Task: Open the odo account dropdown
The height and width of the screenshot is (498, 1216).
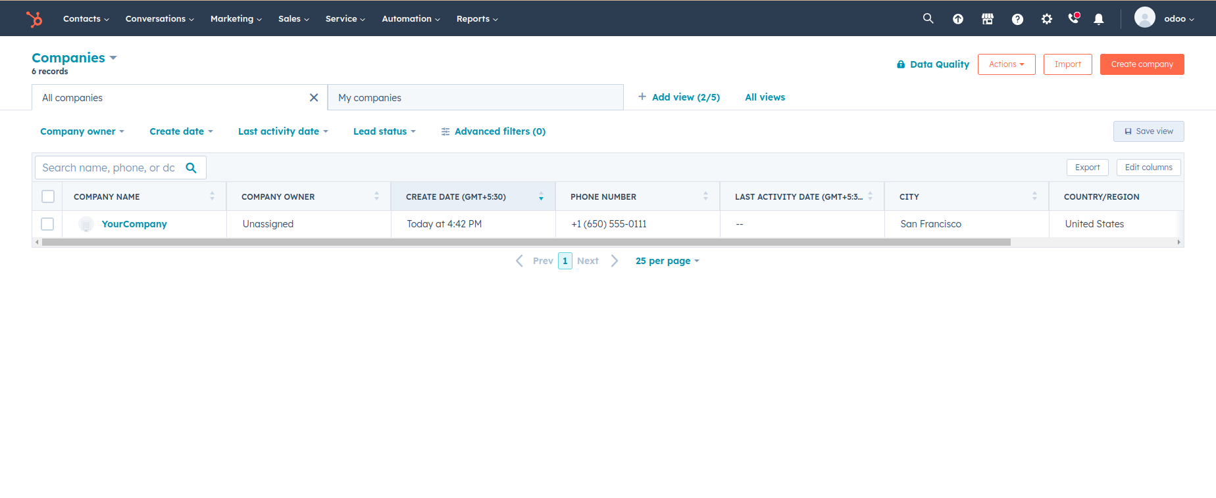Action: [x=1179, y=19]
